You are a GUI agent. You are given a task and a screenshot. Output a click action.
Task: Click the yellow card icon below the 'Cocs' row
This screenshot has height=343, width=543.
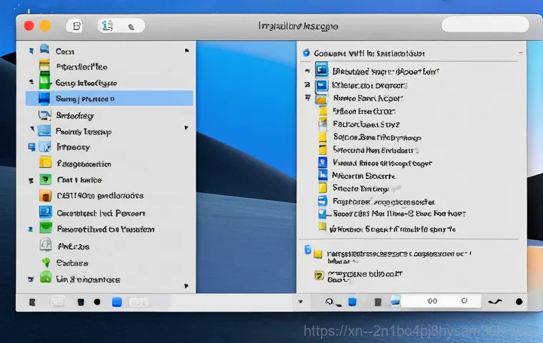tap(44, 65)
